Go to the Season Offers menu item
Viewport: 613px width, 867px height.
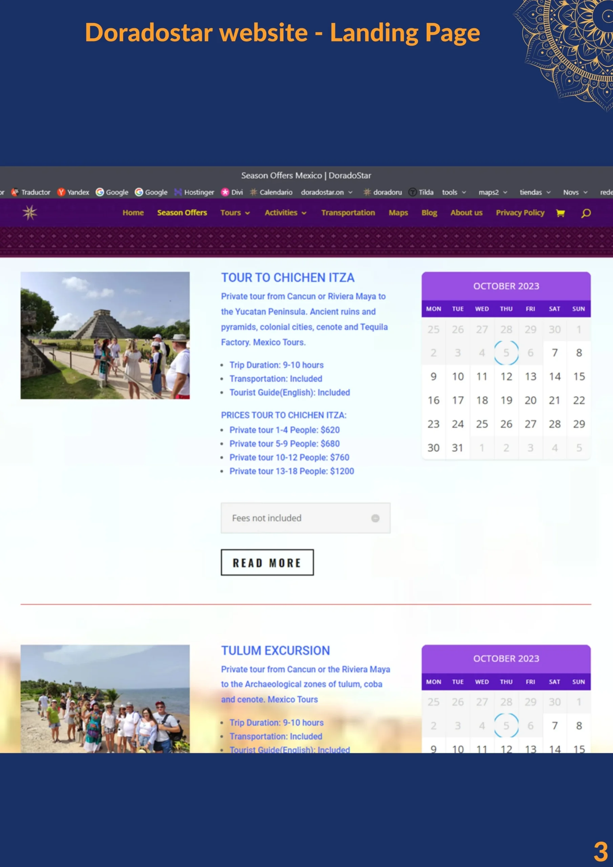coord(182,213)
